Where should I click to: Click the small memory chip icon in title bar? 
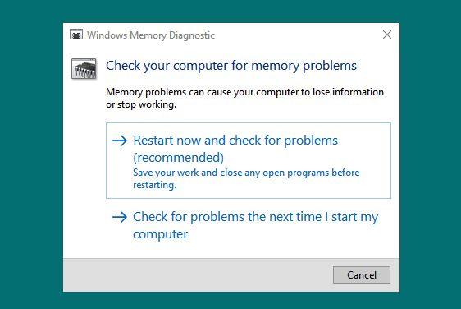coord(76,35)
